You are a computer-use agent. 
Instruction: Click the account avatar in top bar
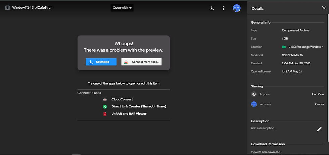pyautogui.click(x=237, y=8)
